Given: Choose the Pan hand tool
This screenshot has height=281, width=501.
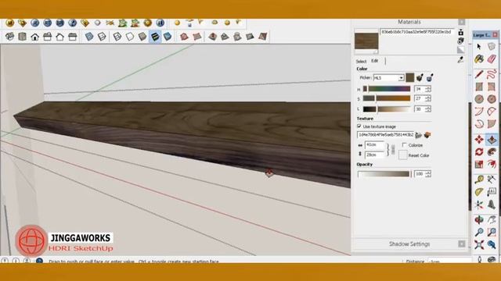Looking at the screenshot, I should (x=492, y=220).
